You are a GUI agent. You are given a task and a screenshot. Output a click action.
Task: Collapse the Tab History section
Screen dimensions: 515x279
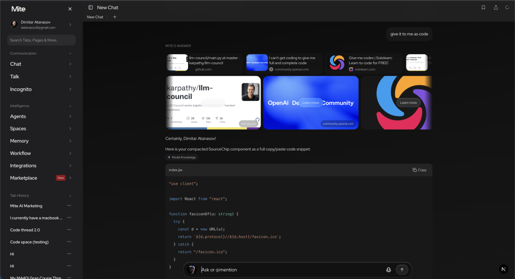pyautogui.click(x=70, y=195)
